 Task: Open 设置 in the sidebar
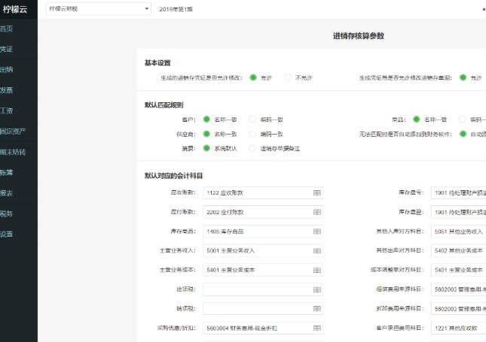7,234
